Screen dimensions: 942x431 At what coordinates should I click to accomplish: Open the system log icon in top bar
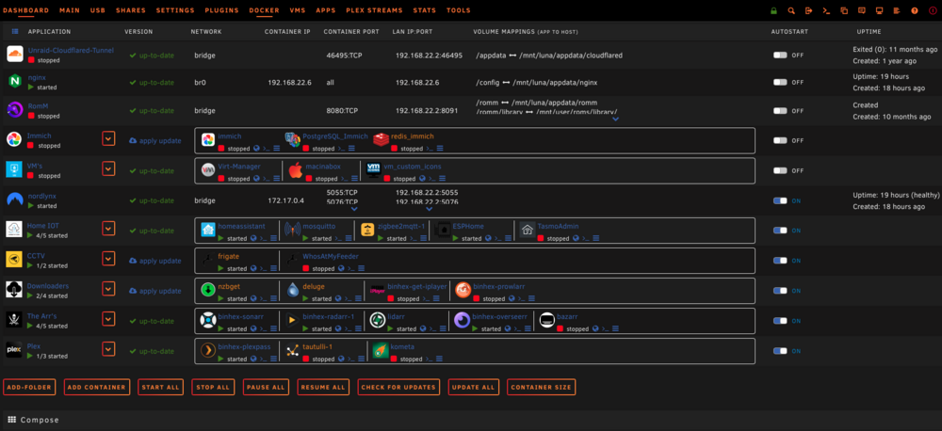coord(897,10)
